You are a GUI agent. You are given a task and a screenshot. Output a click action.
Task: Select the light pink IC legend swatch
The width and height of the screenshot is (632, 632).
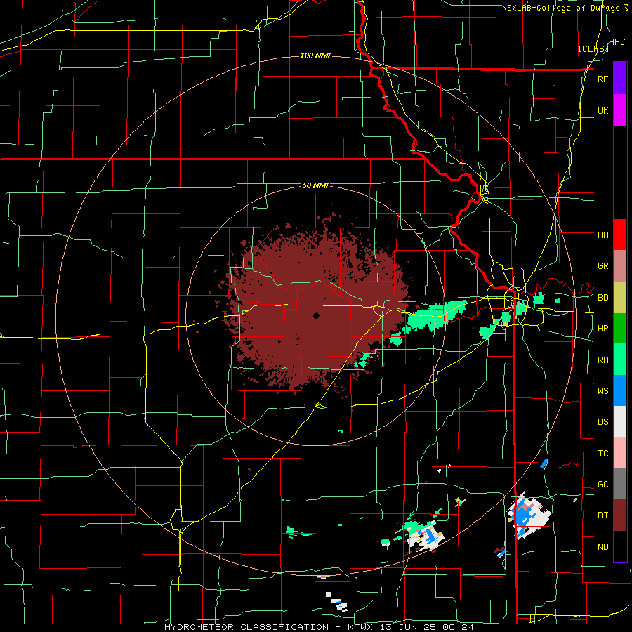(x=620, y=453)
